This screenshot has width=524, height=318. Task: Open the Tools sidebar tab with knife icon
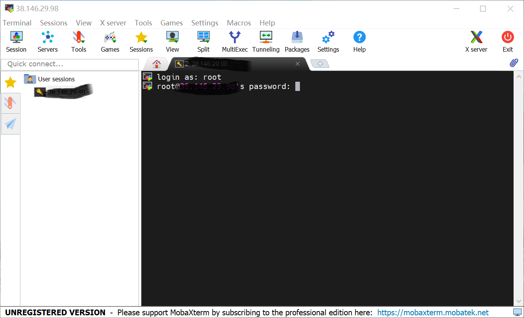pyautogui.click(x=10, y=103)
